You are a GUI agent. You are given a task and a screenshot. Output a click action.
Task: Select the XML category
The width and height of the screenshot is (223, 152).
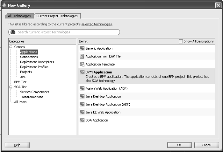click(23, 77)
